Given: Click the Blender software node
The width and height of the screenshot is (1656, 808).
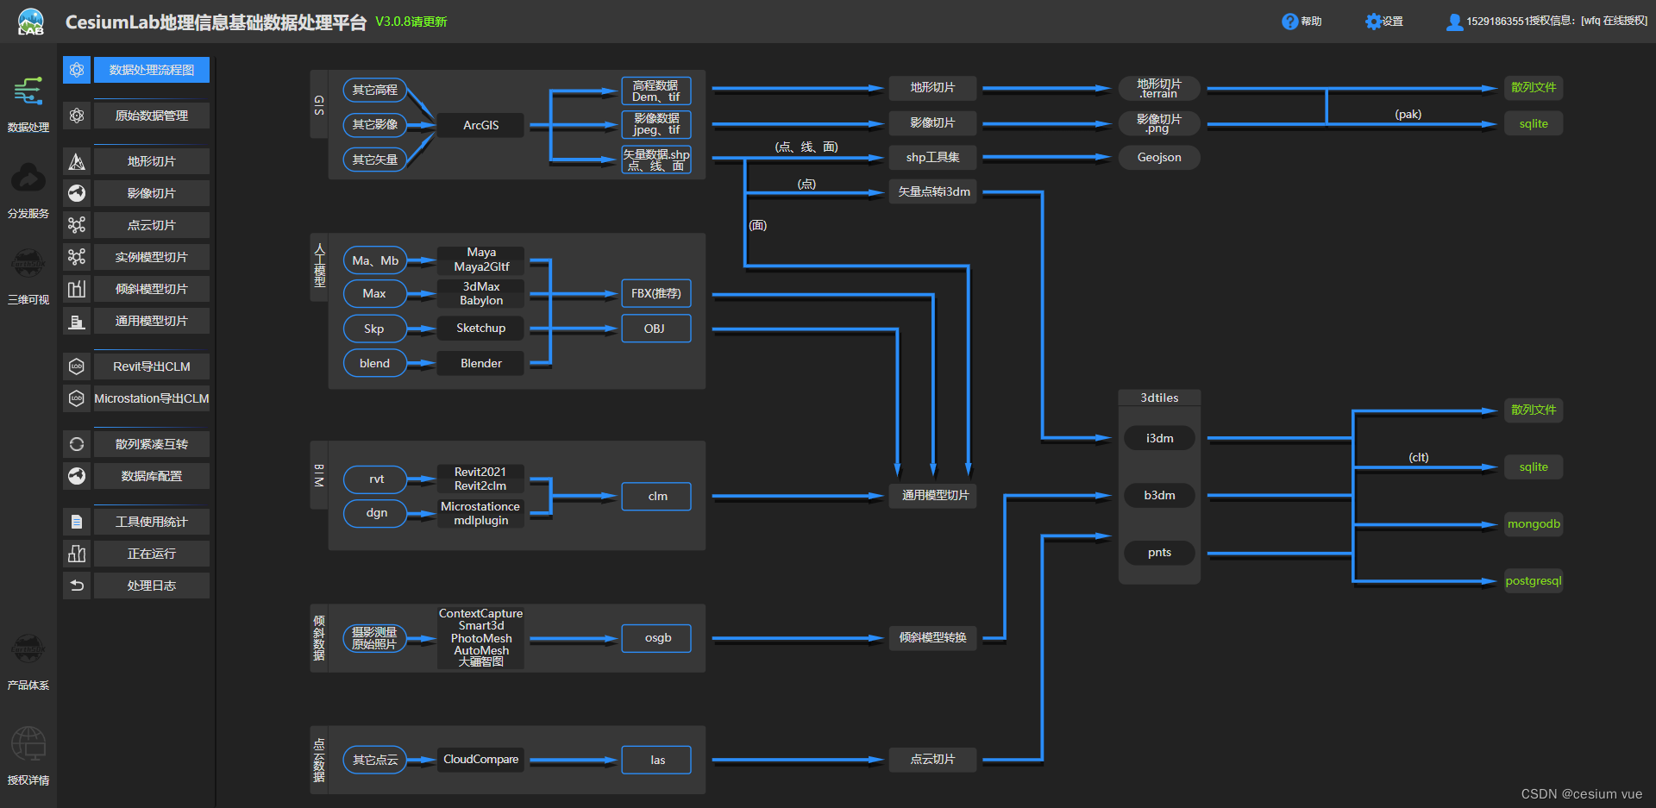Looking at the screenshot, I should coord(480,363).
